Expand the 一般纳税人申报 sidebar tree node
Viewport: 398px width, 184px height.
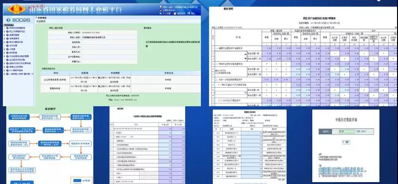point(5,74)
